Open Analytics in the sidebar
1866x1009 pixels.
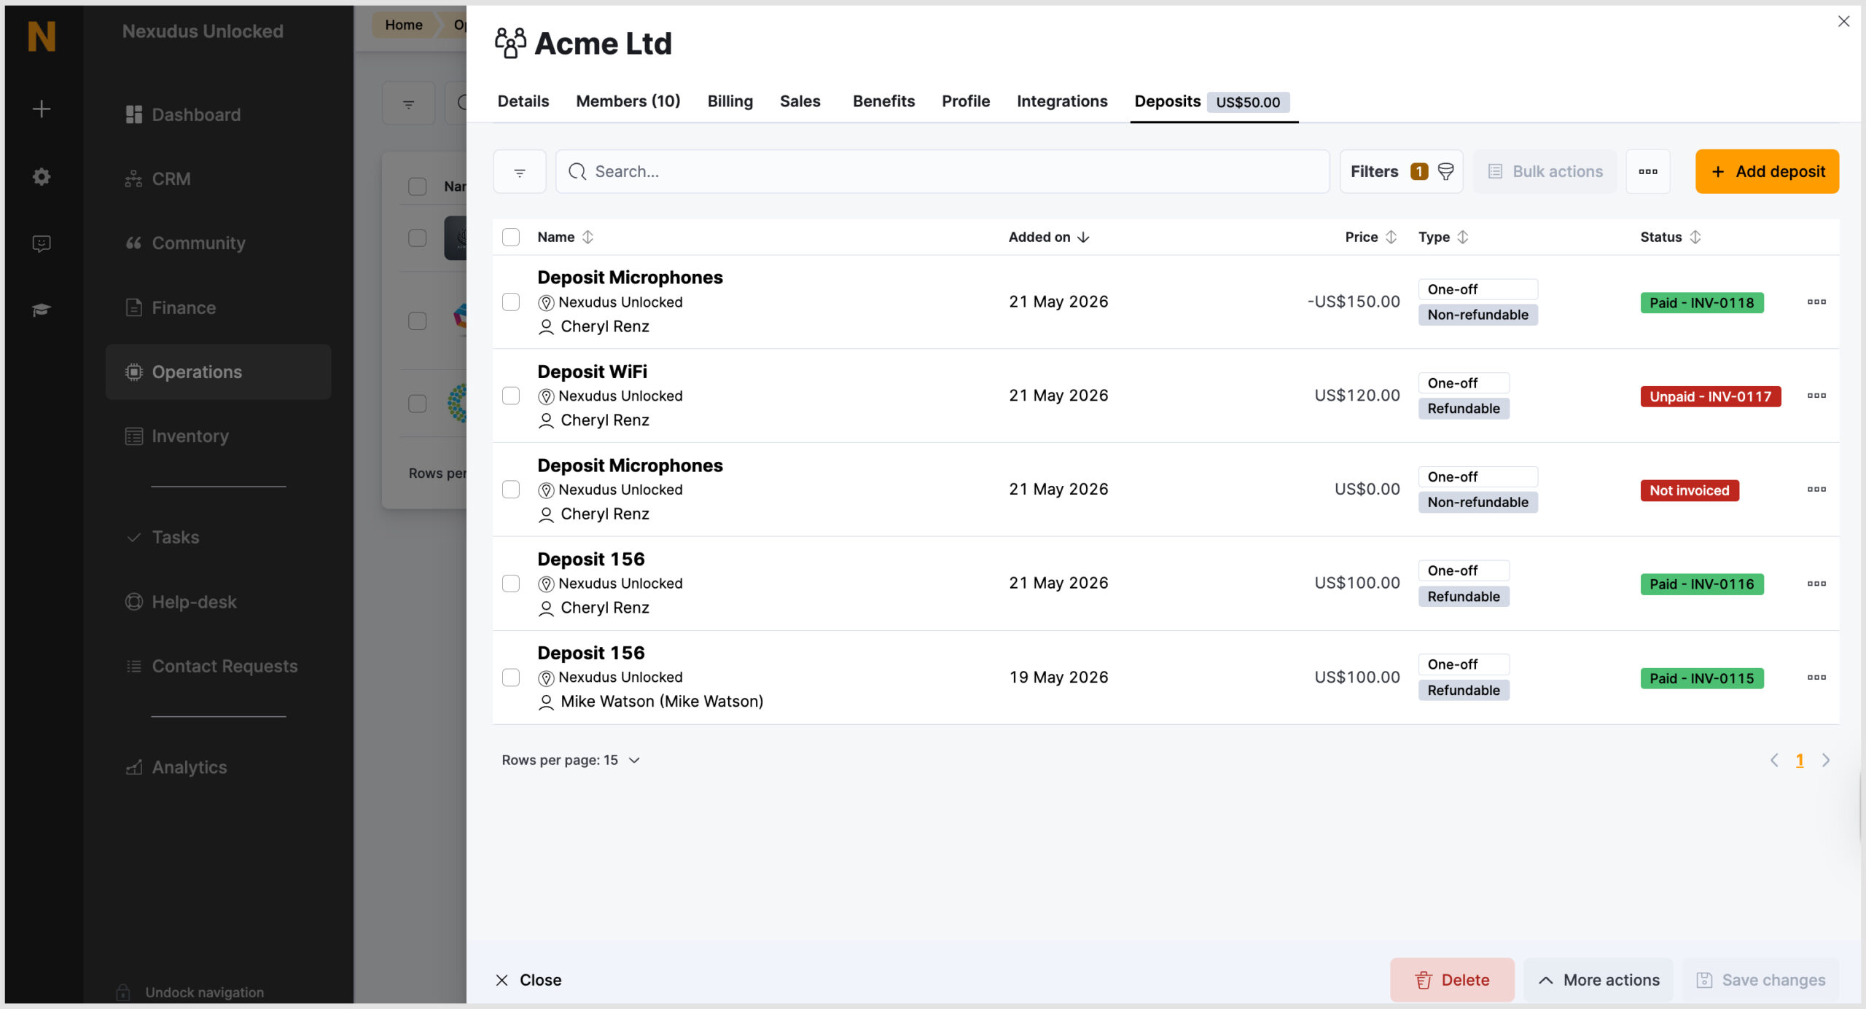219,767
